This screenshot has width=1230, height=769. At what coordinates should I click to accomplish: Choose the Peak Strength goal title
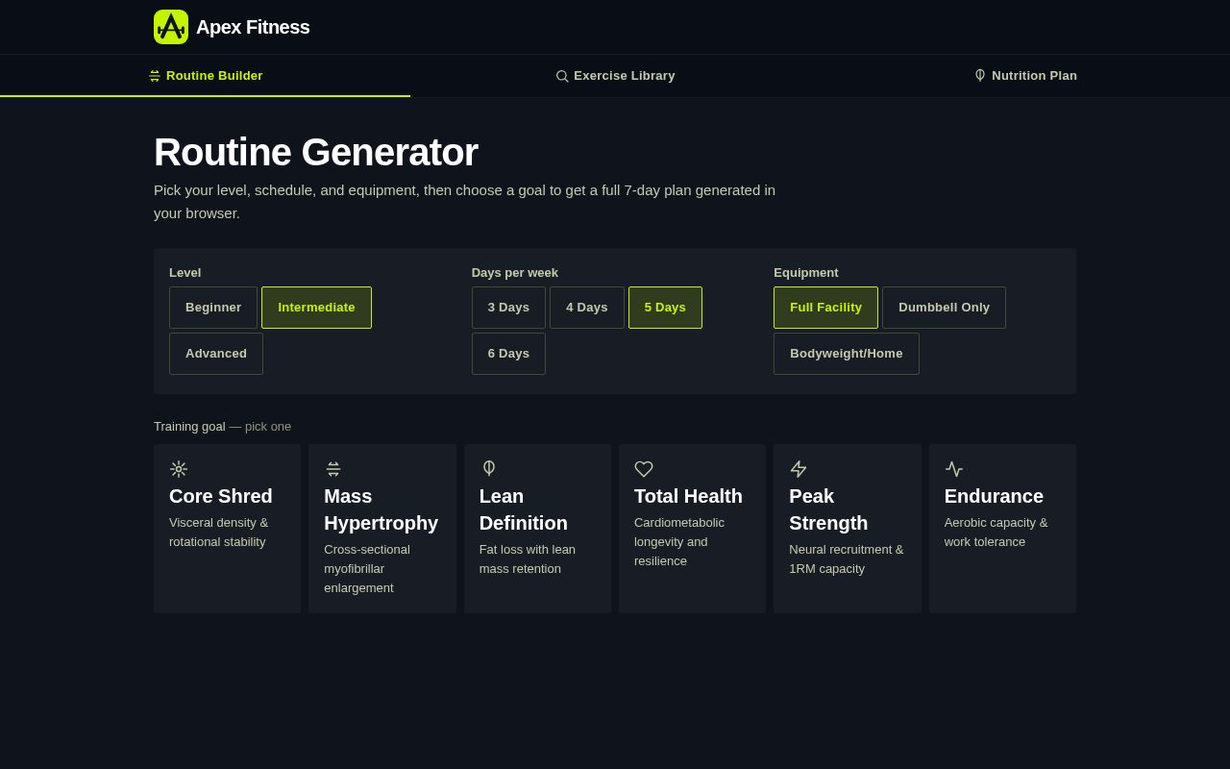coord(828,509)
